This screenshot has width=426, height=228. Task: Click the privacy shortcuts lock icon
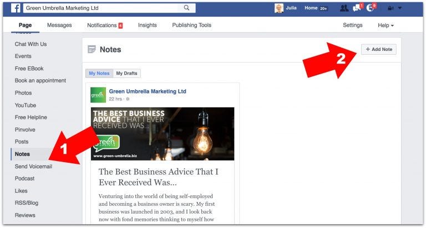[x=390, y=8]
